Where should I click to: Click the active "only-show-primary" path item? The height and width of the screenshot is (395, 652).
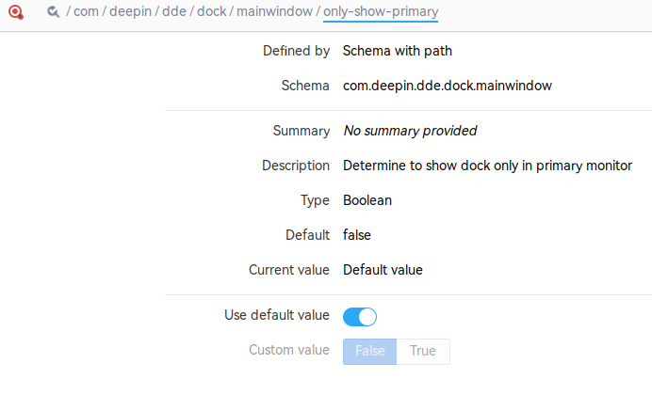(x=381, y=12)
